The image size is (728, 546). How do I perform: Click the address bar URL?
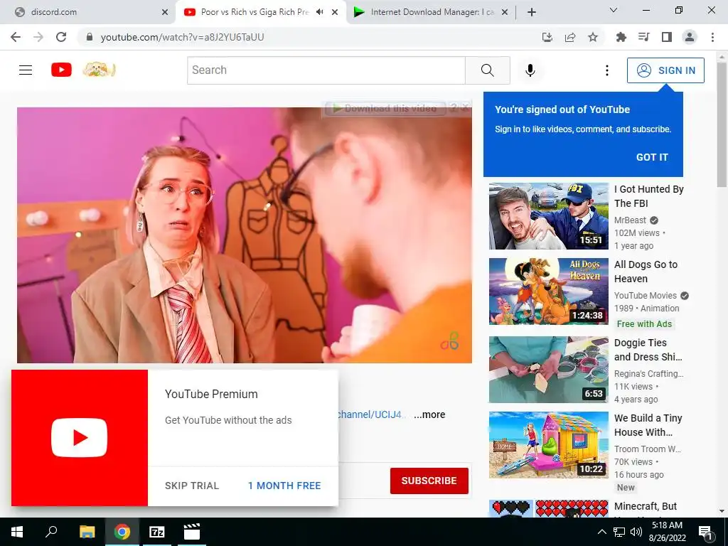point(183,37)
